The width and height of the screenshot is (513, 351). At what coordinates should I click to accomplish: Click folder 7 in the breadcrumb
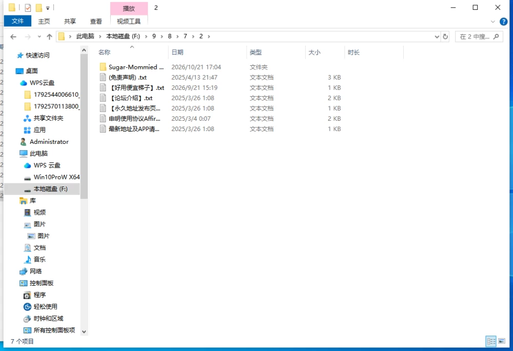coord(185,36)
